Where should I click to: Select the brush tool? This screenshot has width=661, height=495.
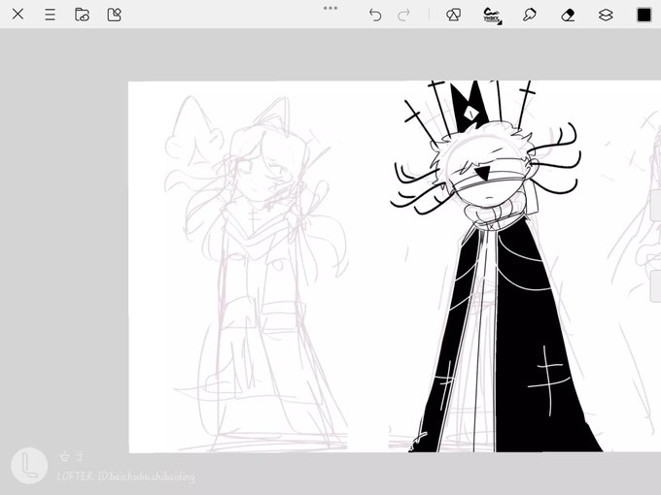(x=491, y=16)
